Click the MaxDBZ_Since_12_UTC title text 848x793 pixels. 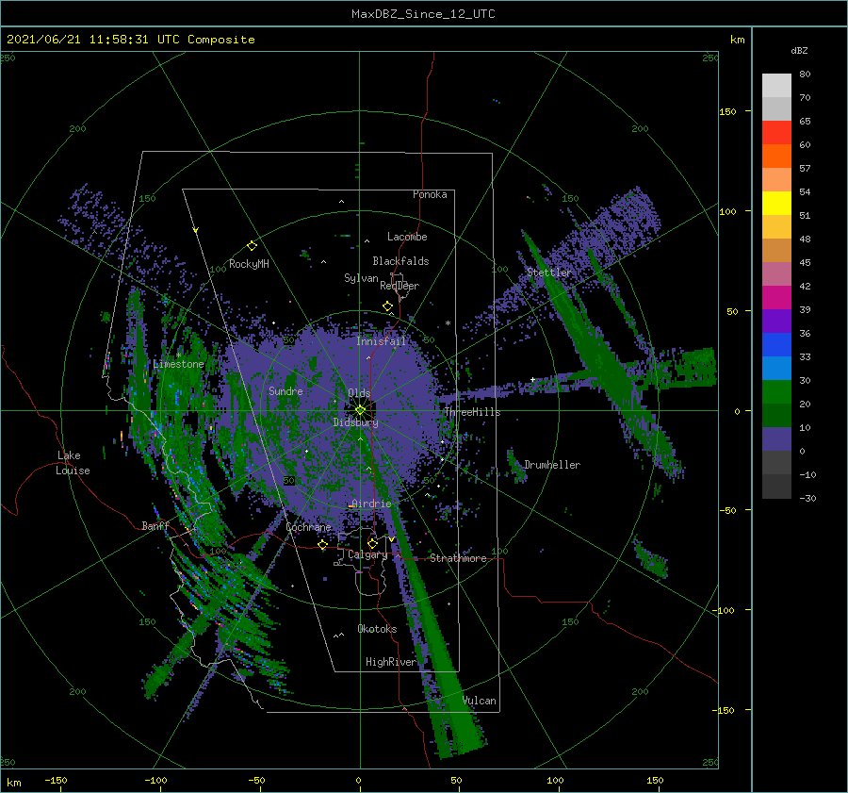coord(423,14)
